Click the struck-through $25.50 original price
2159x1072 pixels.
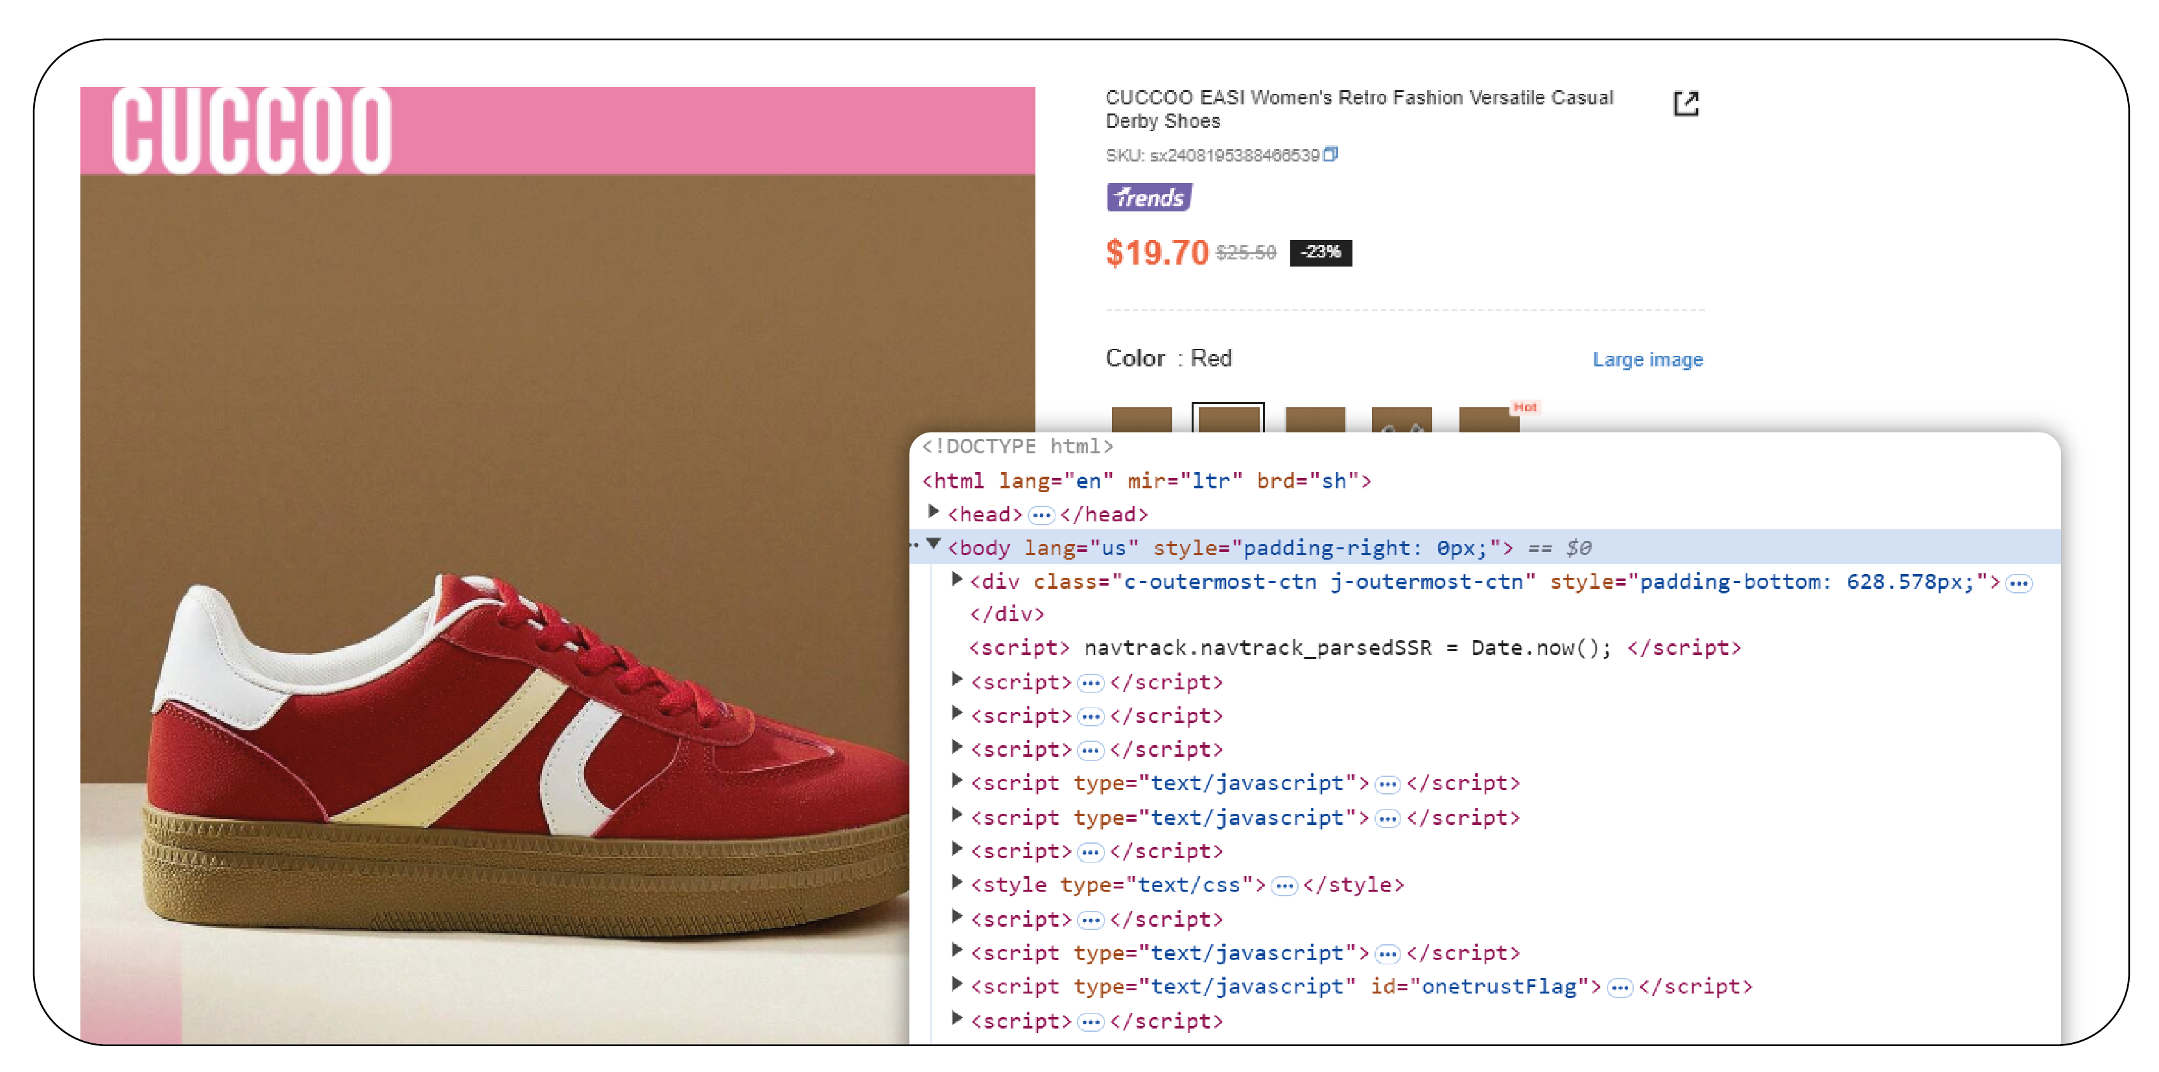[1245, 252]
